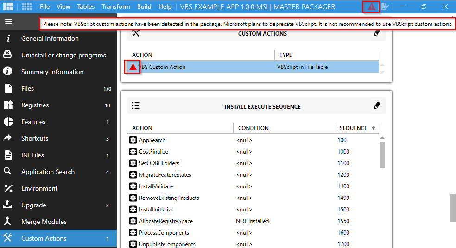456x248 pixels.
Task: Click the gear icon next to ProcessComponents
Action: [133, 233]
